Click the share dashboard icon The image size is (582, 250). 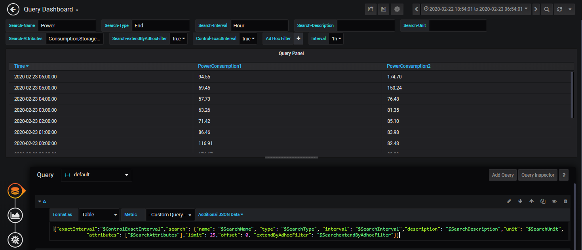click(x=371, y=9)
